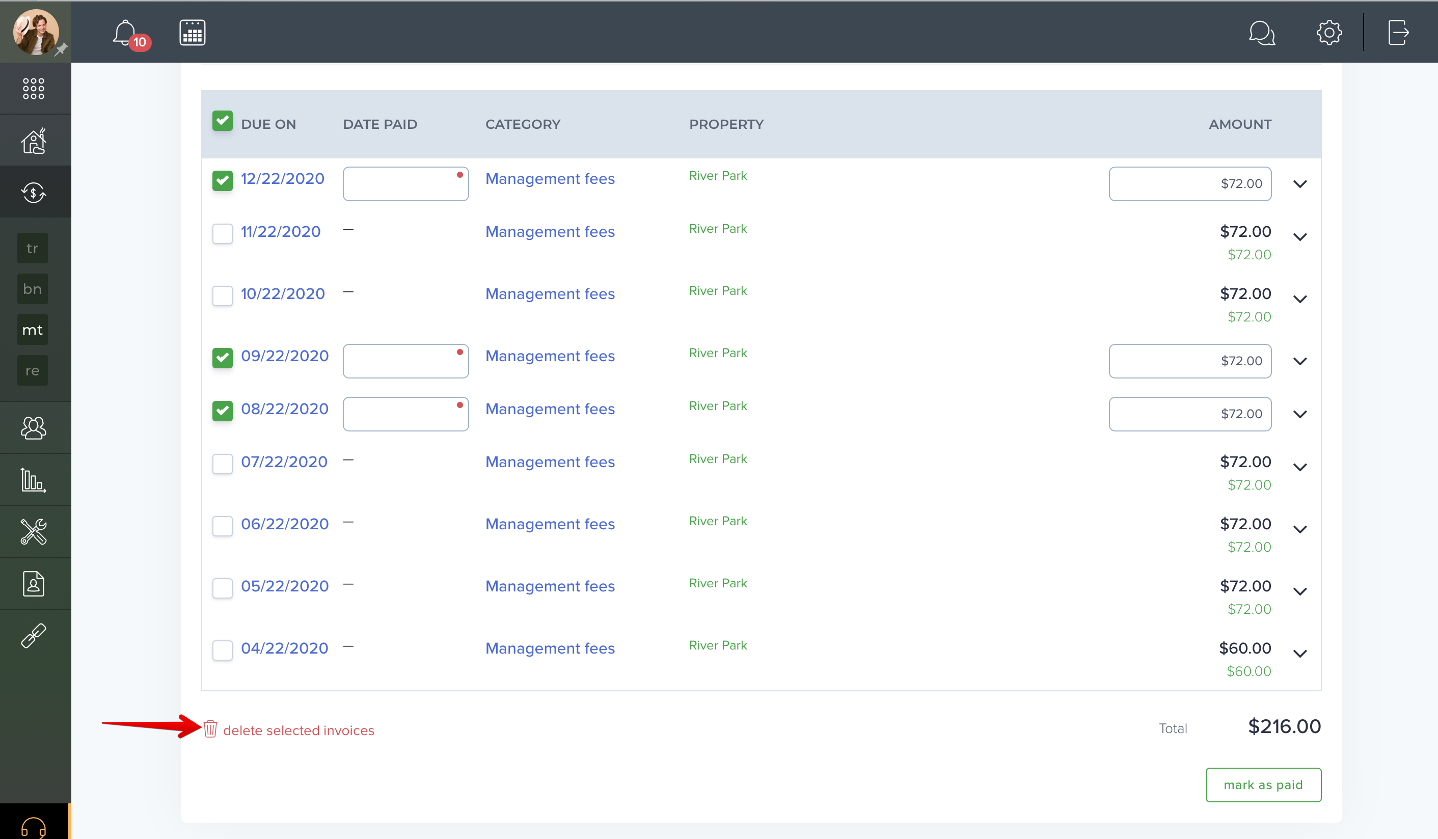Click the DUE ON column header
1438x839 pixels.
[268, 124]
